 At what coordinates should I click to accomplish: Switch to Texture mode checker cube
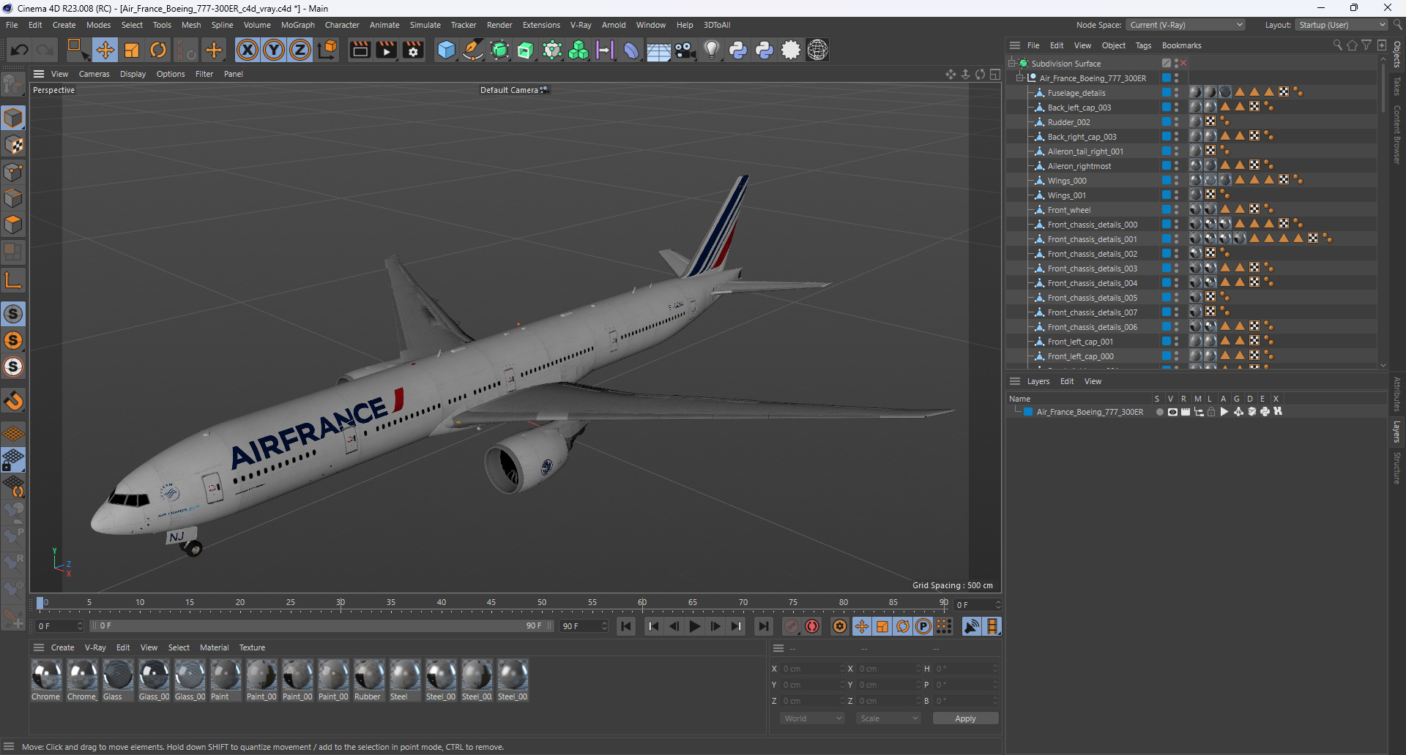[x=13, y=145]
